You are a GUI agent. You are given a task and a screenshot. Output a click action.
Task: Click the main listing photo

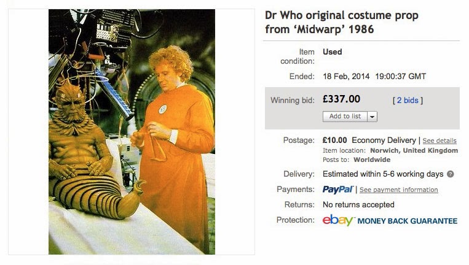[x=132, y=132]
